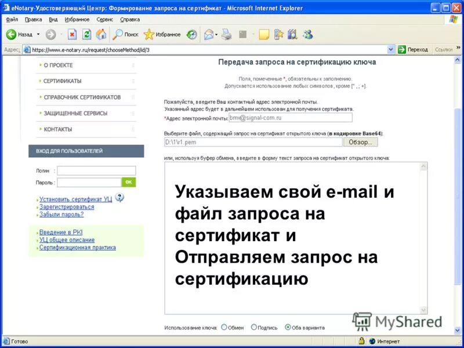Select the Подпись radio button
The width and height of the screenshot is (464, 348).
click(x=255, y=326)
